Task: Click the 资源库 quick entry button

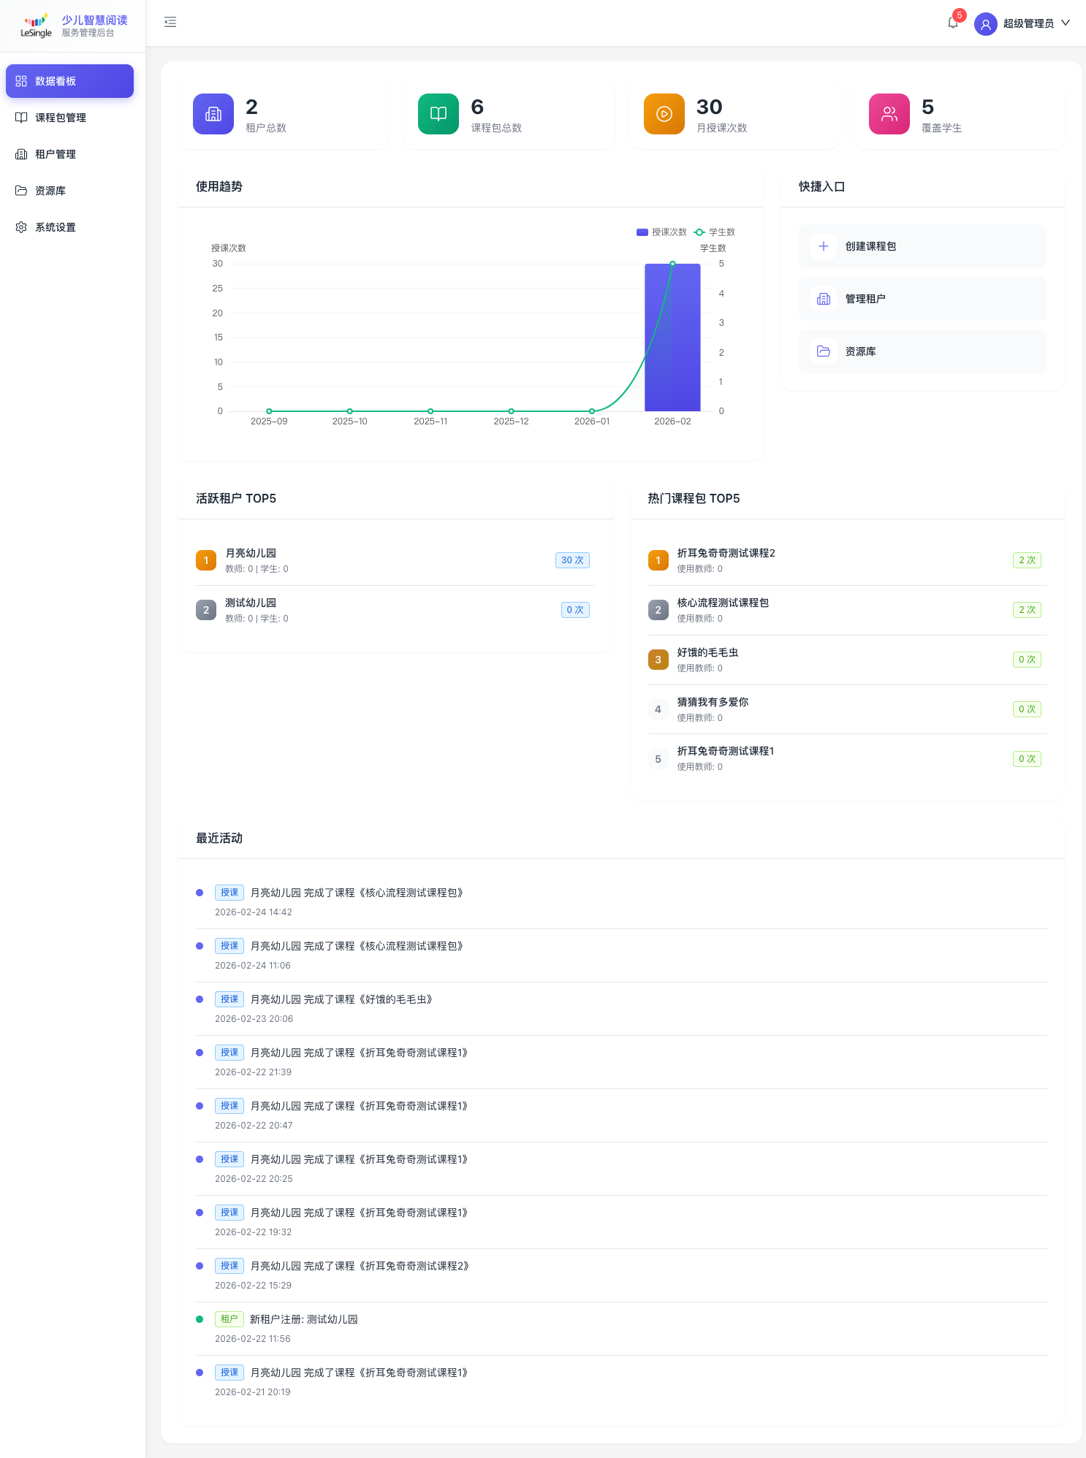Action: click(x=922, y=351)
